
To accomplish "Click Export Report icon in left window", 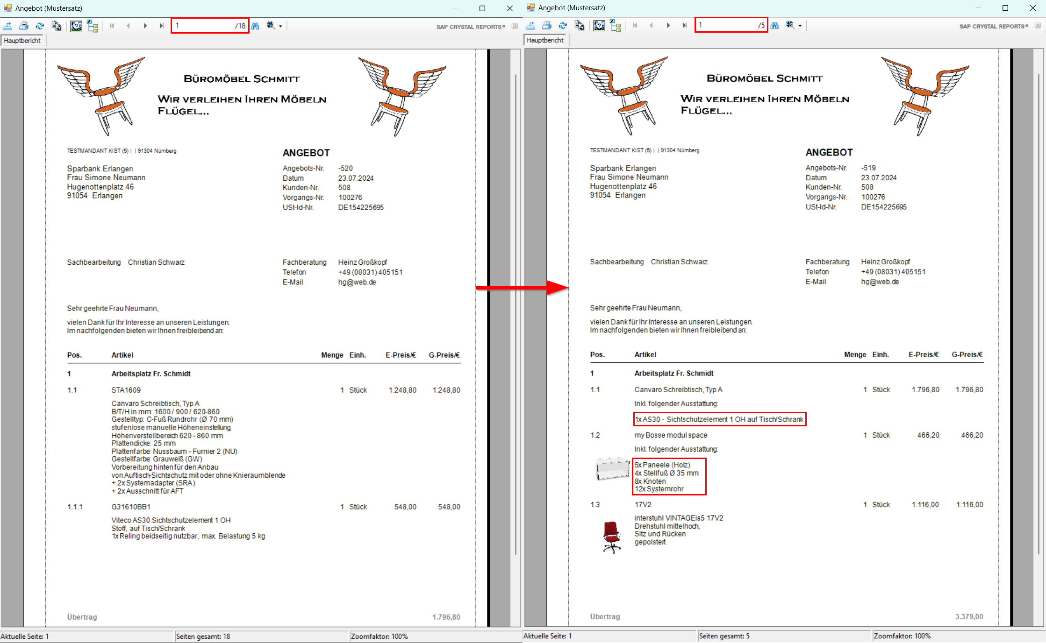I will 8,26.
